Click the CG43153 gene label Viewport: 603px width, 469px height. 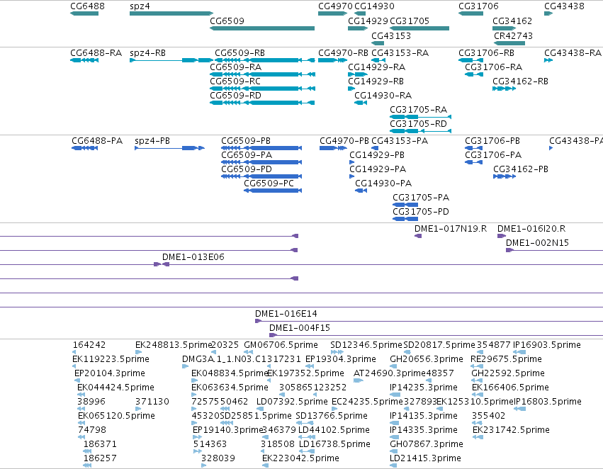(391, 35)
